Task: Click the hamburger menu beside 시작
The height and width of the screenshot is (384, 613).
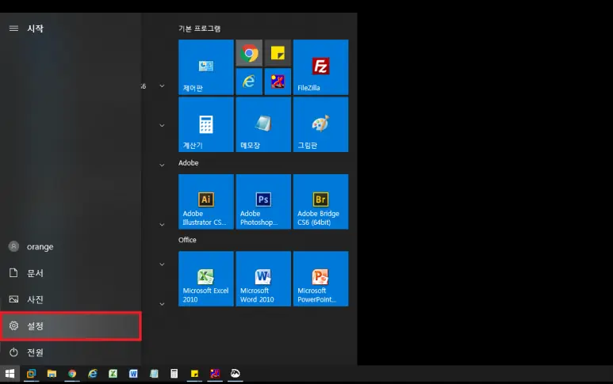Action: 13,28
